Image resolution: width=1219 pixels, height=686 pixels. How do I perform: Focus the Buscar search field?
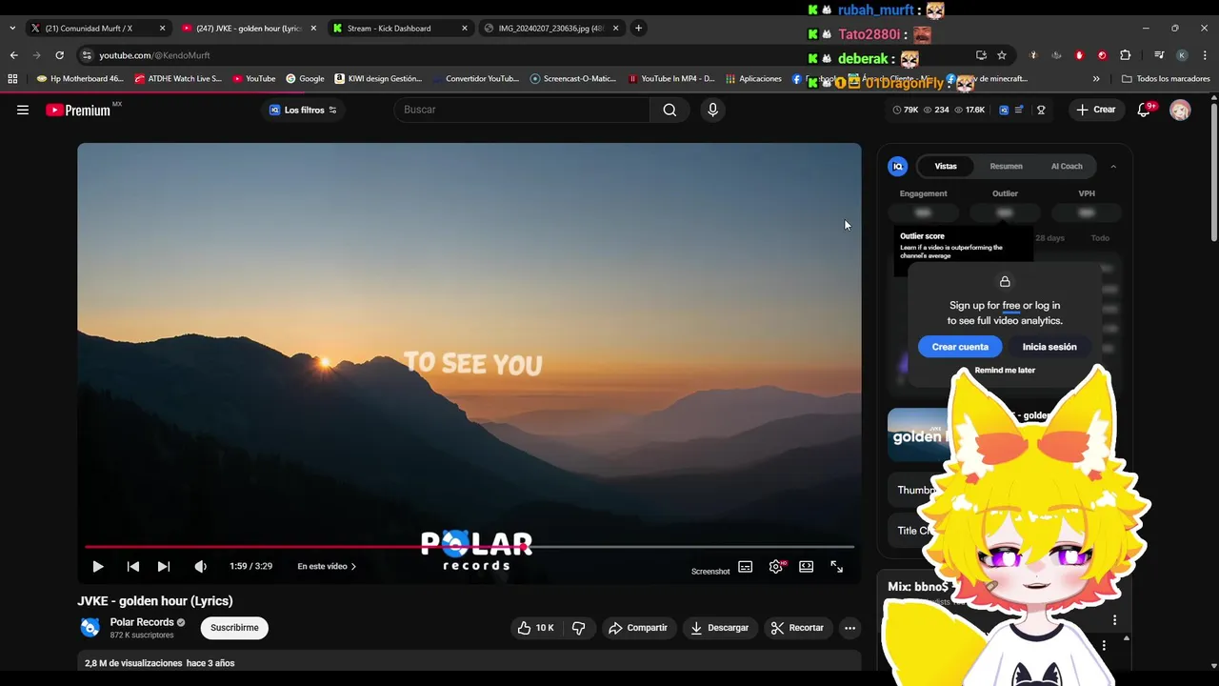[522, 110]
